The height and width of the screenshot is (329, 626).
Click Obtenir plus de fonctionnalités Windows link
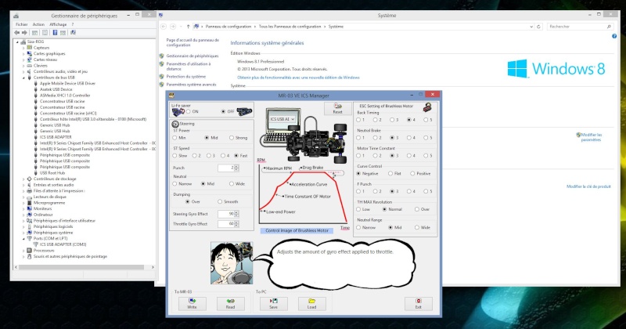[x=298, y=78]
